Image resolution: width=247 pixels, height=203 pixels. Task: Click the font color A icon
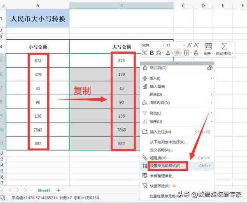pos(168,53)
